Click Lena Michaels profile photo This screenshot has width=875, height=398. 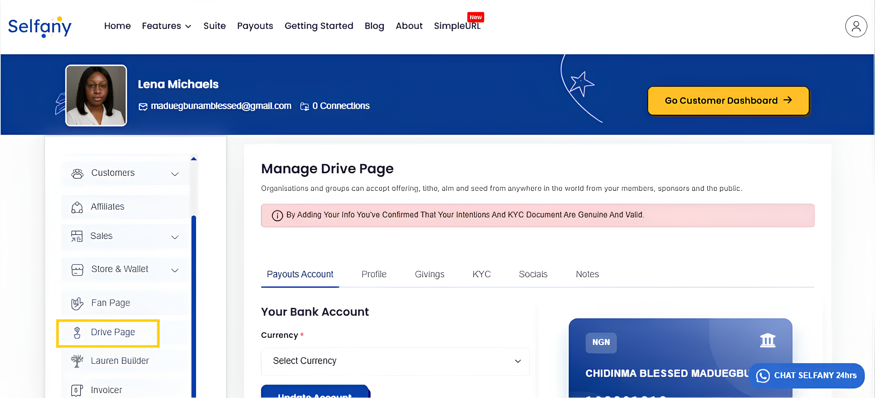[96, 95]
